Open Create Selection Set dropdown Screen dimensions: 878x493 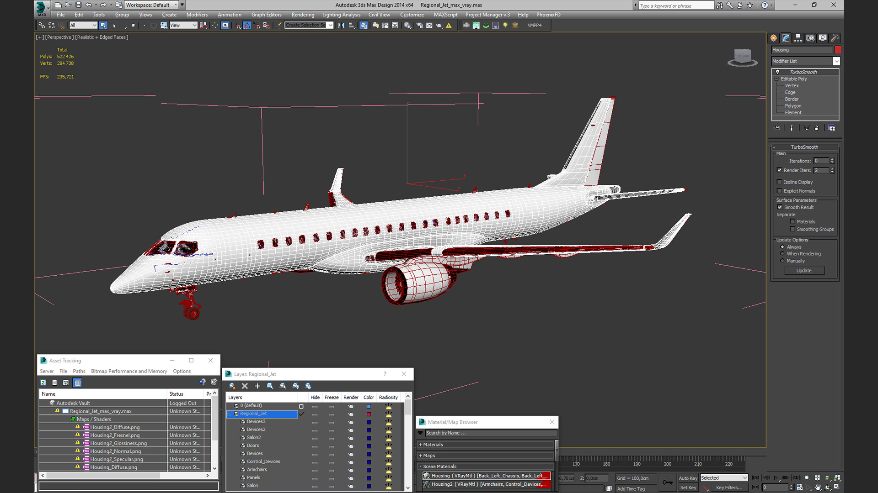click(x=330, y=26)
